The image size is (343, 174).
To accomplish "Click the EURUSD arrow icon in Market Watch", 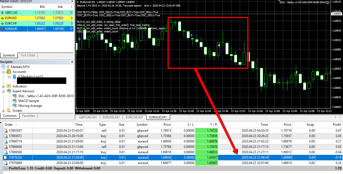I will [x=2, y=18].
